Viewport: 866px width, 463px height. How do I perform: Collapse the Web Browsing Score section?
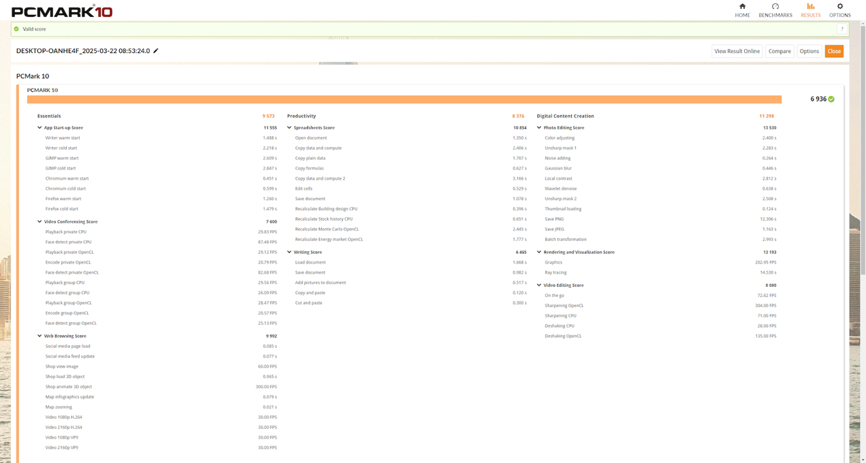coord(40,336)
